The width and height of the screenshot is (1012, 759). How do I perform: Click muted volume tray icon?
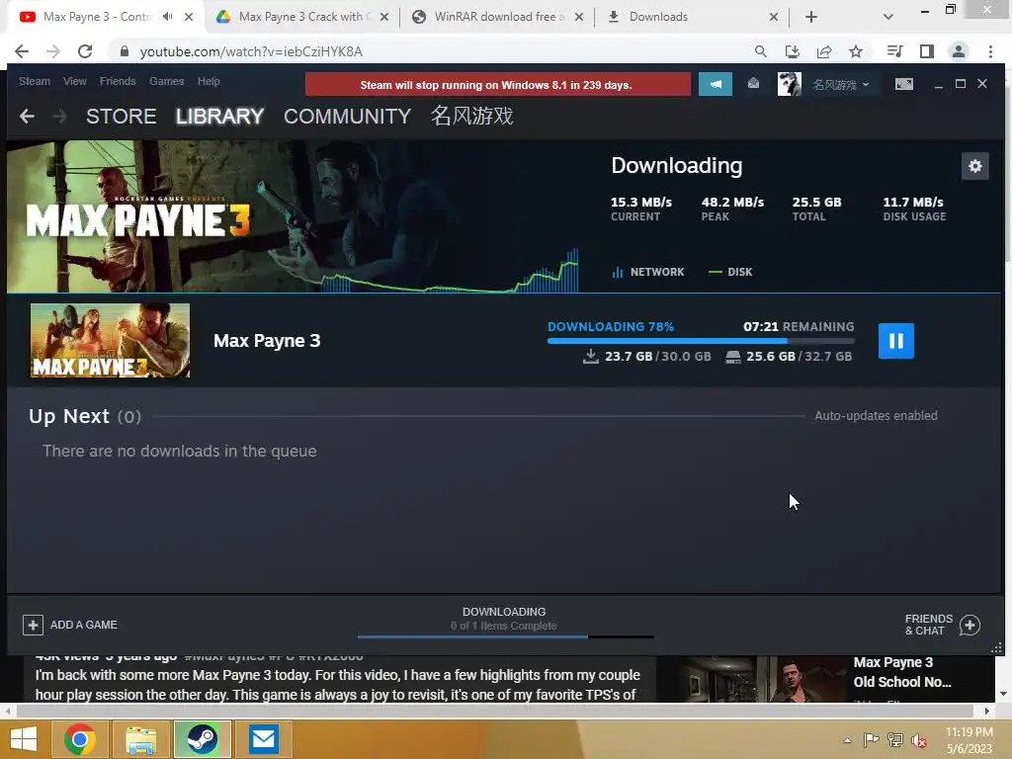pyautogui.click(x=918, y=740)
